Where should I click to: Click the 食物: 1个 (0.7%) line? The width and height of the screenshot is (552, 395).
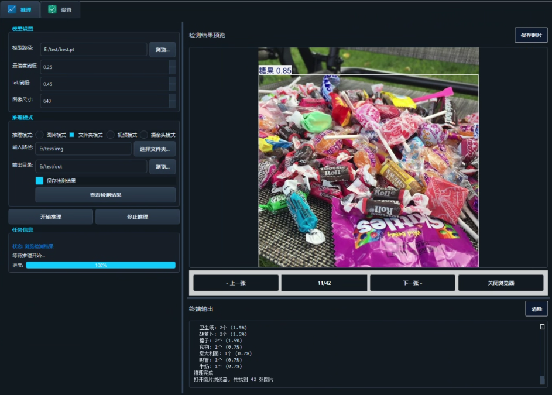coord(220,347)
